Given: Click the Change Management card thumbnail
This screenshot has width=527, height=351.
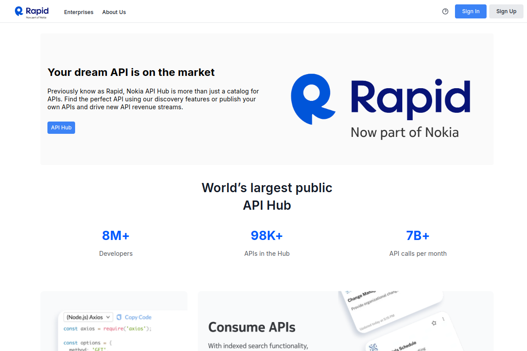Looking at the screenshot, I should pos(391,307).
